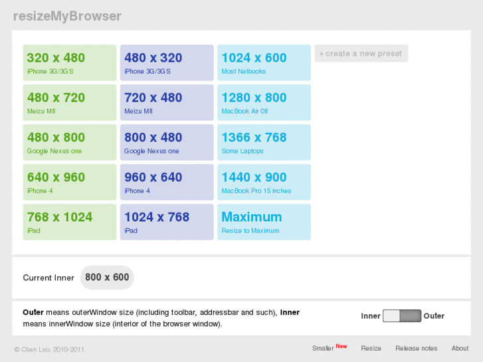Select the 480 x 320 iPhone 3G/3GS preset
Viewport: 483px width, 362px height.
tap(167, 63)
